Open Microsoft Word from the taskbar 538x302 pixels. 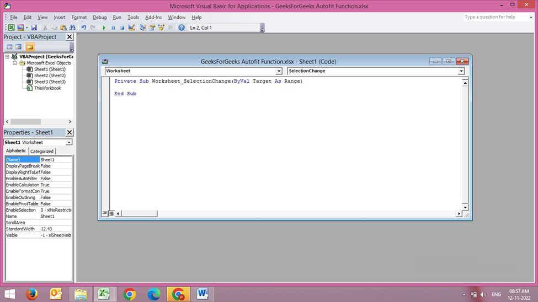(x=203, y=294)
